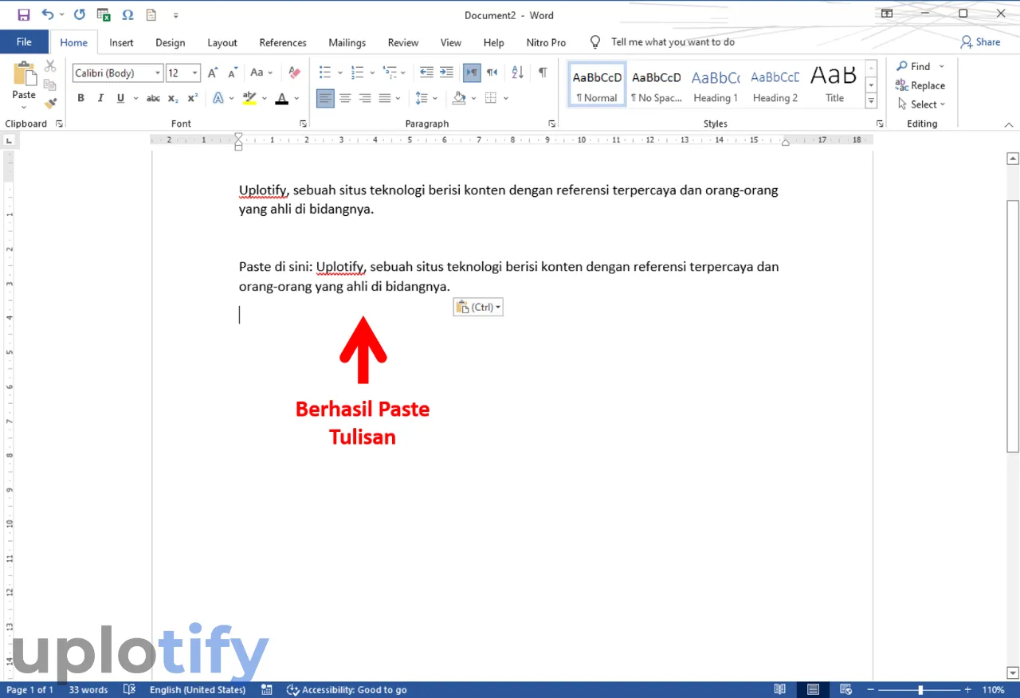Toggle Italic formatting

[100, 98]
